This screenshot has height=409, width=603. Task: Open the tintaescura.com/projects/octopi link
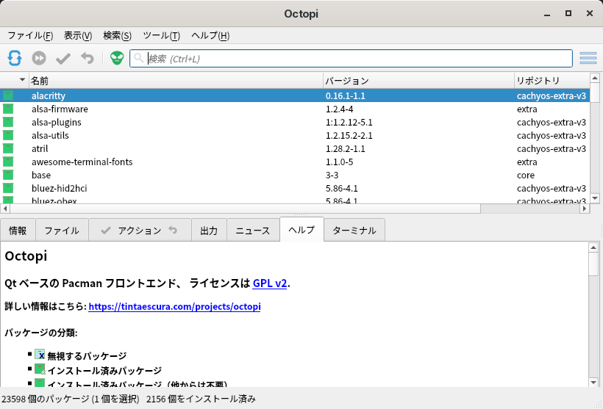tap(174, 306)
